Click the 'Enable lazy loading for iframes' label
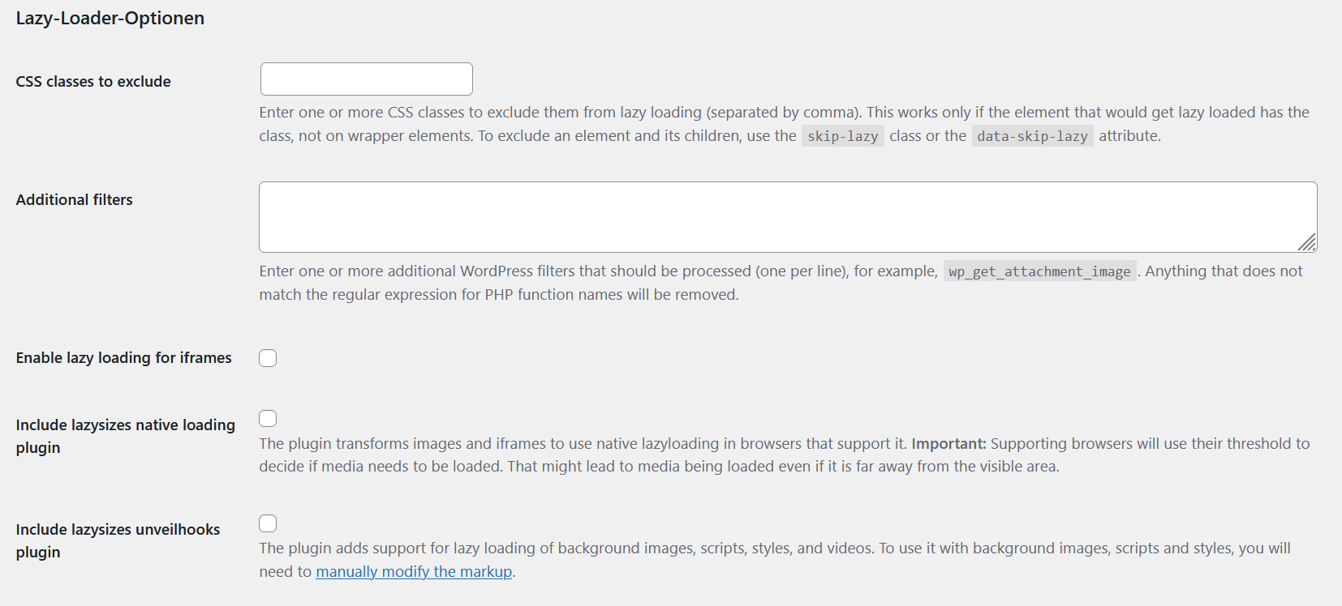Viewport: 1342px width, 606px height. [123, 358]
